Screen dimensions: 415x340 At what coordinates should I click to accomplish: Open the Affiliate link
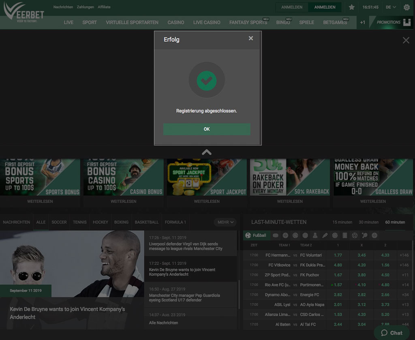104,7
